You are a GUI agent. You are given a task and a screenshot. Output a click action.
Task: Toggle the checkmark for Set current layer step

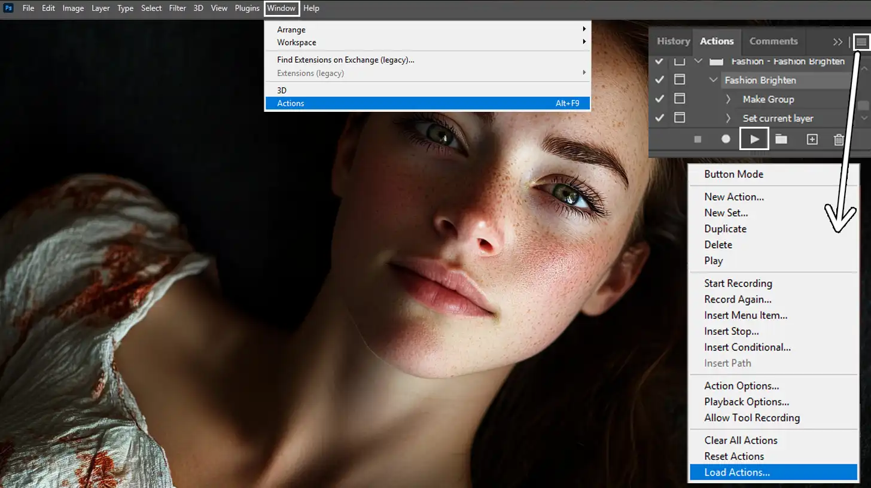click(659, 117)
